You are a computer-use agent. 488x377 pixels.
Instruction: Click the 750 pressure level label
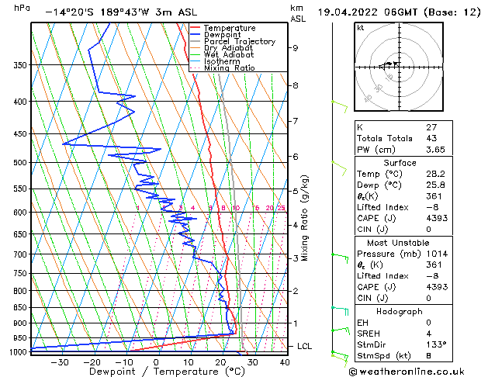tap(20, 273)
